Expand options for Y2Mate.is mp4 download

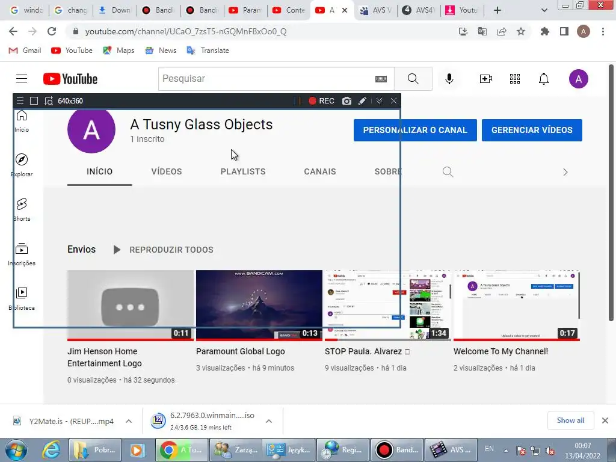[x=129, y=421]
